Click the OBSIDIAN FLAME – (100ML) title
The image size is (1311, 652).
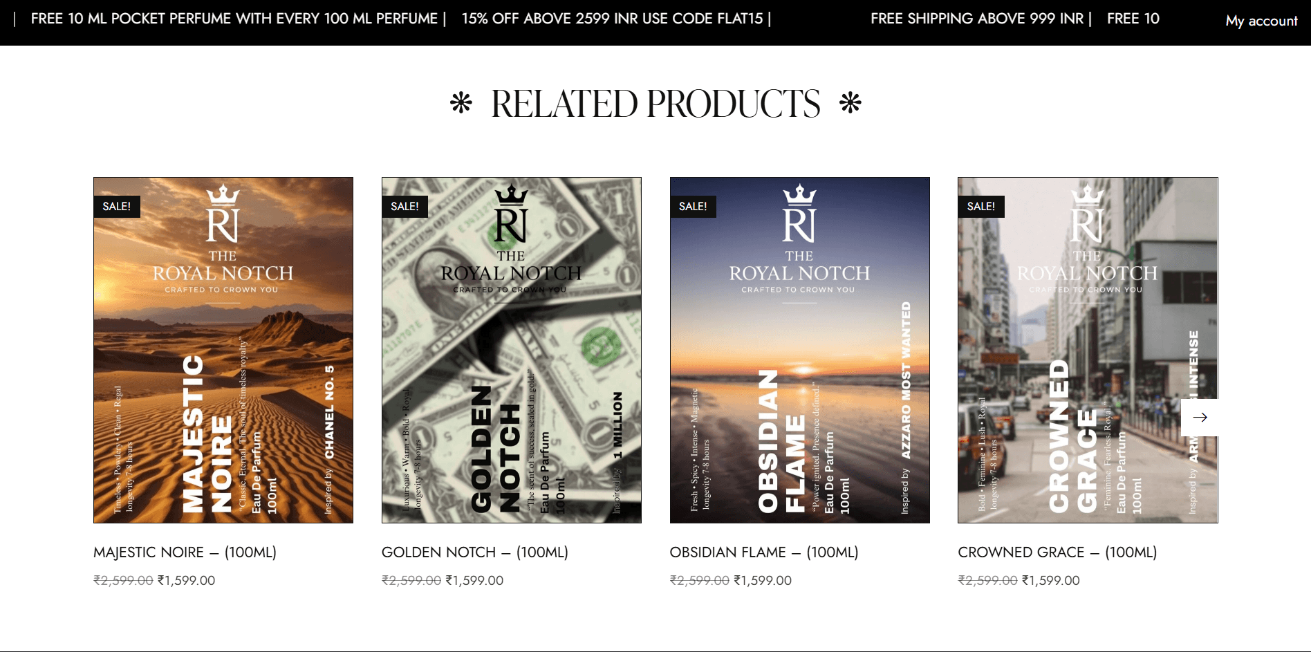point(764,552)
